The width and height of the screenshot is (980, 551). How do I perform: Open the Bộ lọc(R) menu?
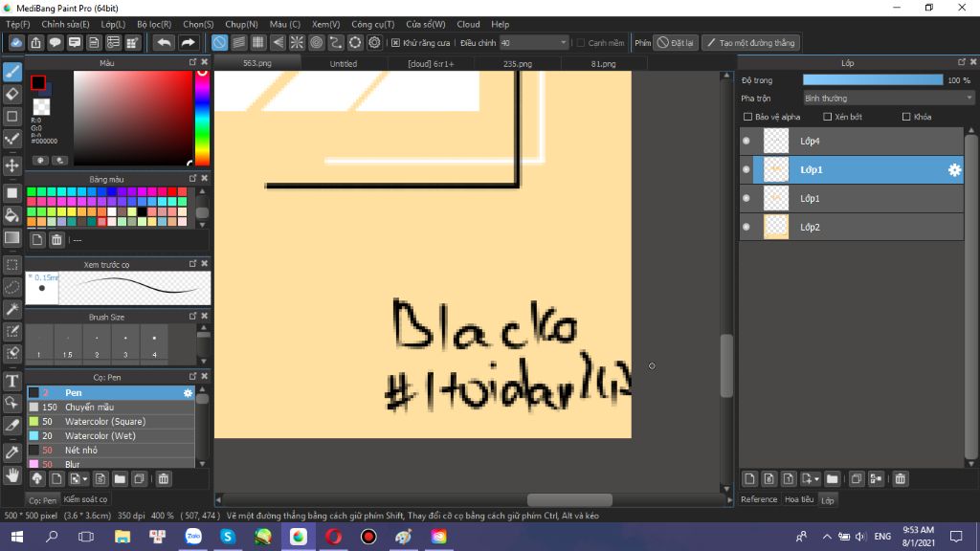tap(154, 24)
